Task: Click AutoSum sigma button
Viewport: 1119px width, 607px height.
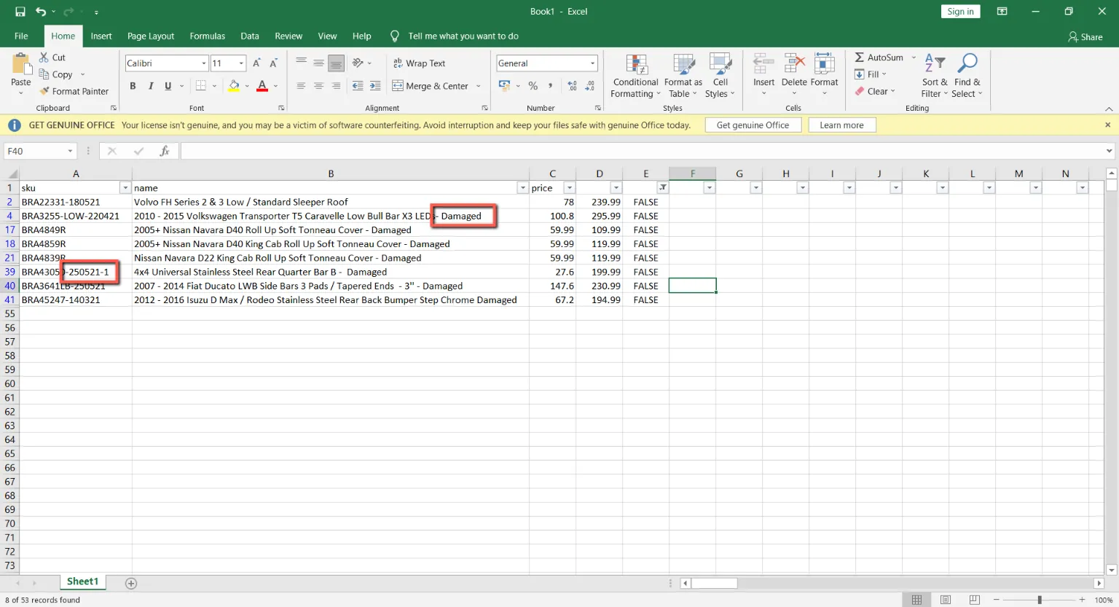Action: pos(879,58)
